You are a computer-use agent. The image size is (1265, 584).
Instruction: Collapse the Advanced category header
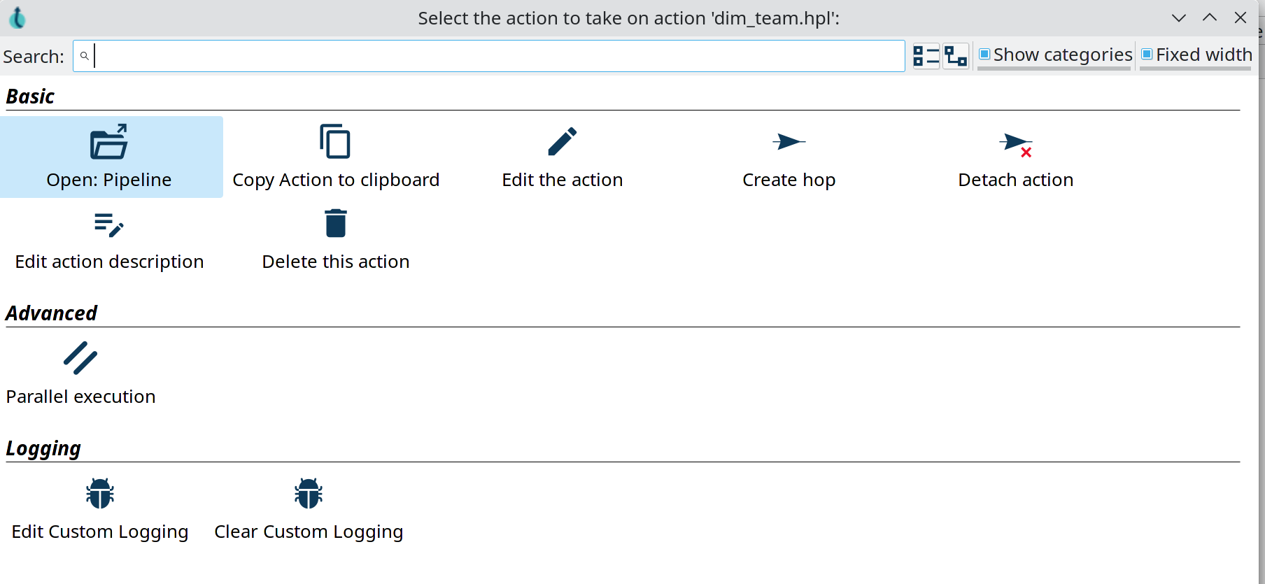pos(51,313)
